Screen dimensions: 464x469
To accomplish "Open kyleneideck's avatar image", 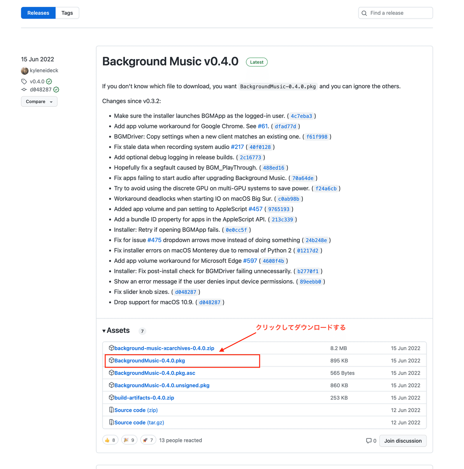I will coord(25,70).
